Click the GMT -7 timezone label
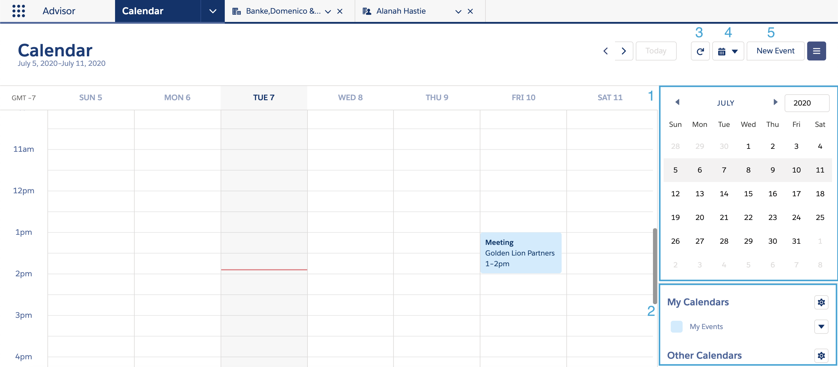Image resolution: width=838 pixels, height=367 pixels. click(x=23, y=98)
